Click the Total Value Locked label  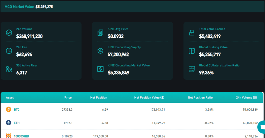pyautogui.click(x=212, y=29)
